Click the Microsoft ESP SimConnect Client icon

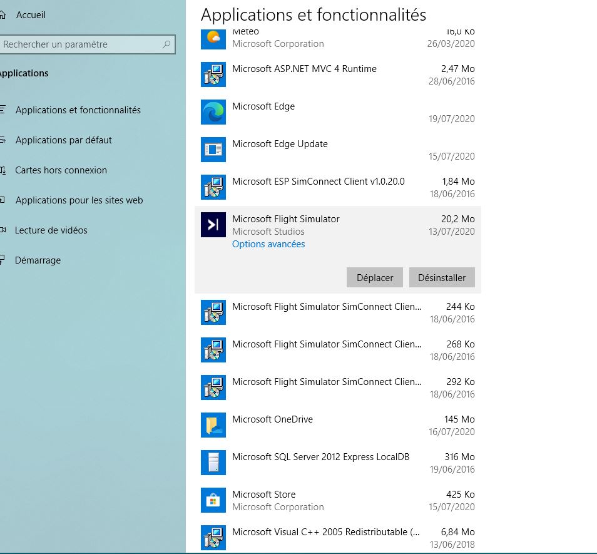pos(213,187)
